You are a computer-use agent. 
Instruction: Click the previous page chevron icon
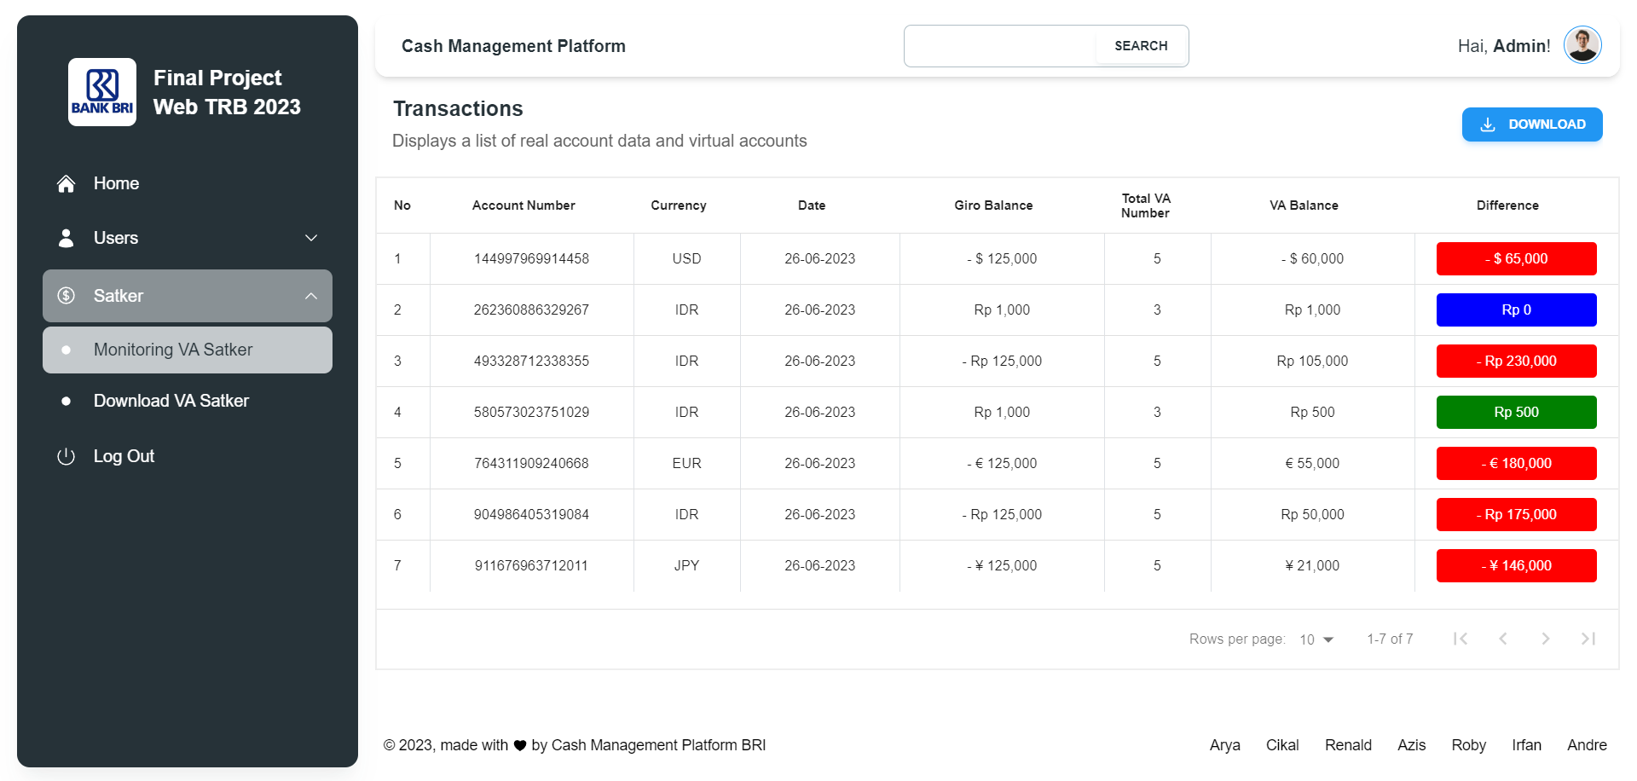pyautogui.click(x=1503, y=639)
